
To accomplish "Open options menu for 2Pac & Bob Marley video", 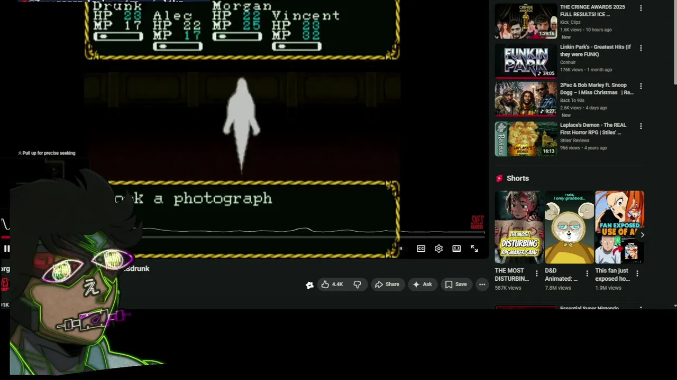I will coord(641,86).
